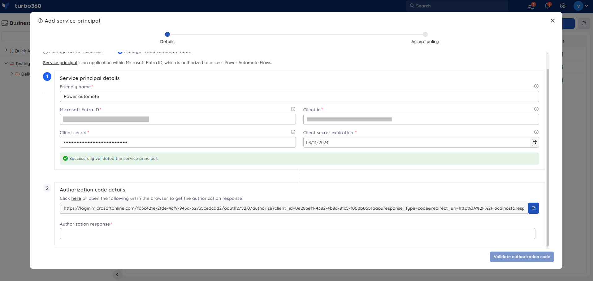Open the settings gear icon

[563, 6]
